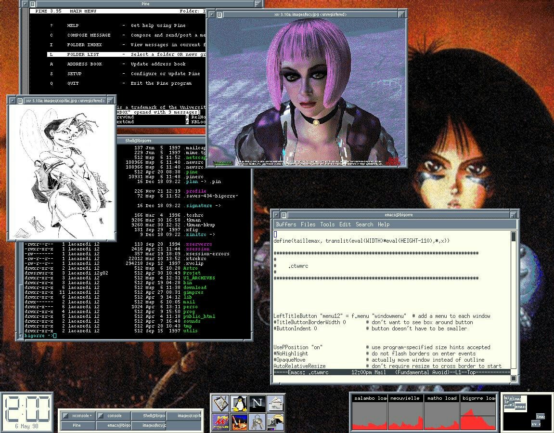This screenshot has width=554, height=433.
Task: Switch to emacs@bigo in the window list
Action: 113,425
